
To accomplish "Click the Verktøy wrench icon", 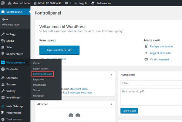I will pos(3,91).
